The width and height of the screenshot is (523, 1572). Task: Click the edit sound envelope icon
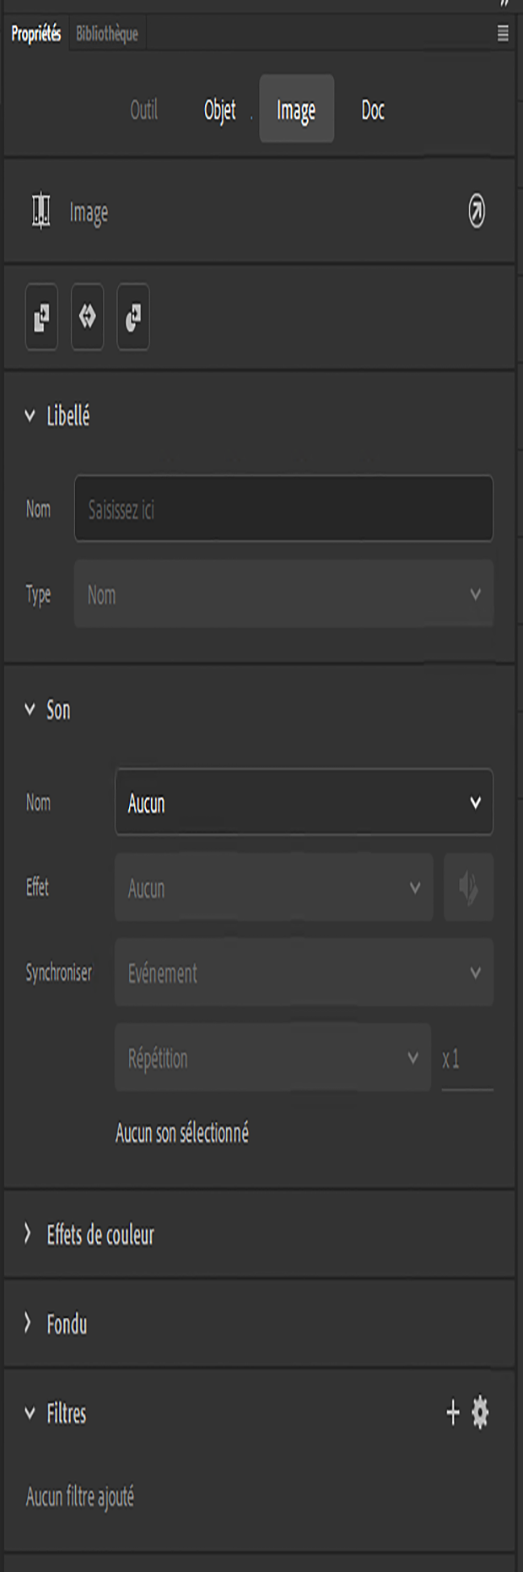click(468, 887)
